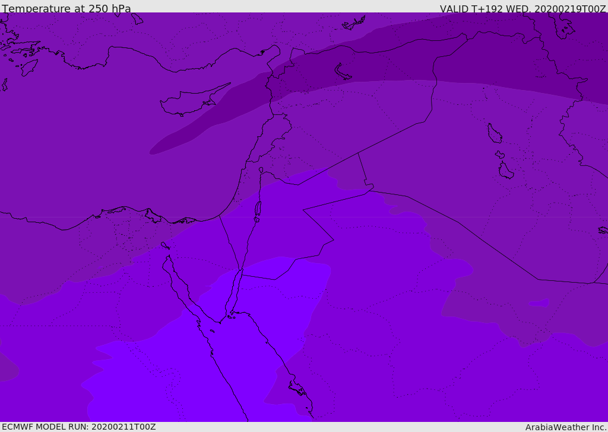This screenshot has height=432, width=608.
Task: Click the 'VALID T+192 WED. 20200219T00Z' label
Action: [x=522, y=9]
